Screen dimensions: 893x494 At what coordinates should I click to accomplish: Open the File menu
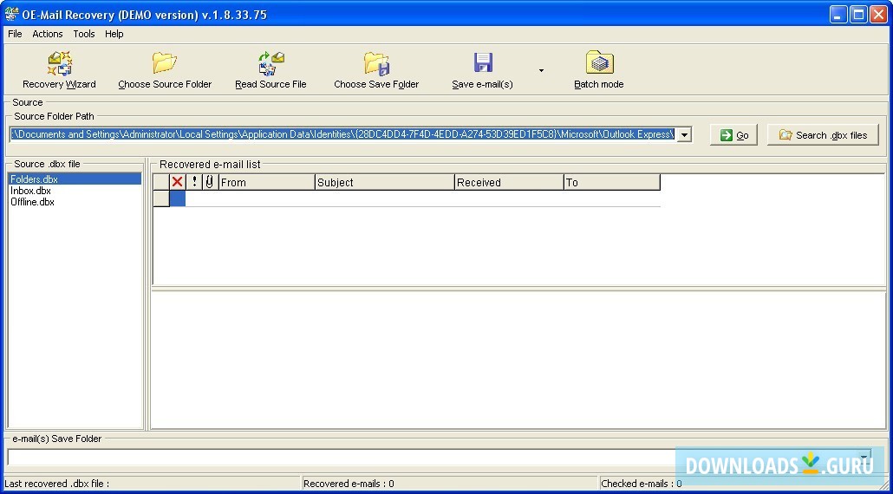coord(15,34)
